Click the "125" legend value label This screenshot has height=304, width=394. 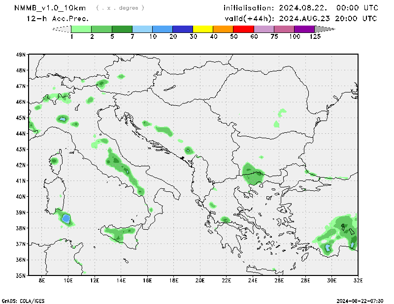click(315, 37)
